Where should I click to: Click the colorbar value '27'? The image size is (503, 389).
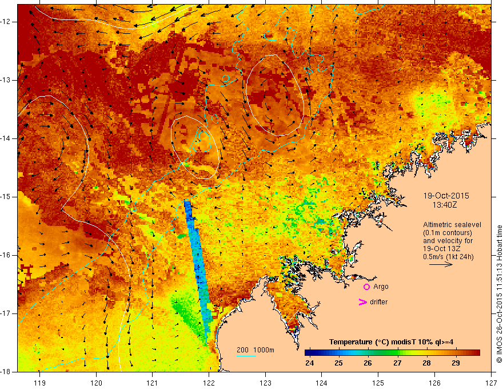[397, 363]
